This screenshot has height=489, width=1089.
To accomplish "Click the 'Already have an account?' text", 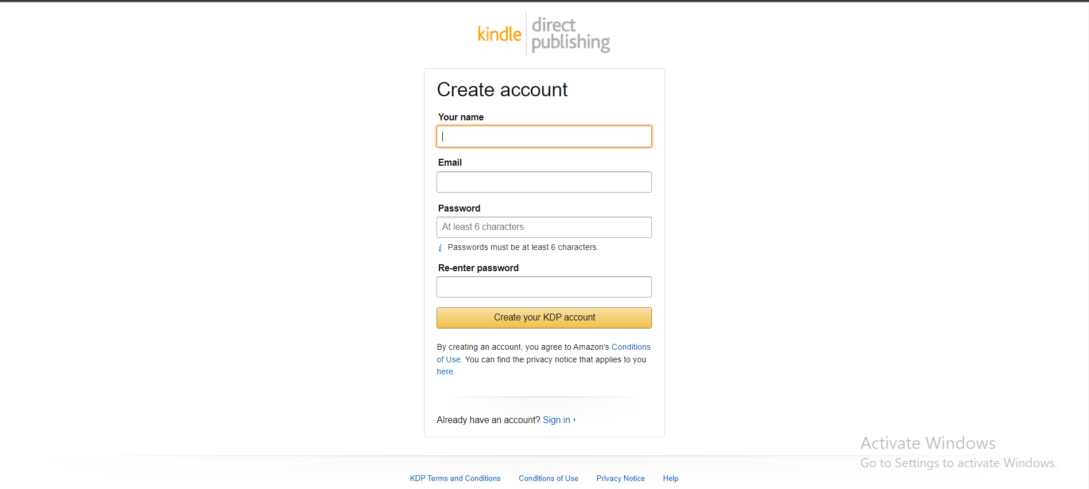I will coord(488,420).
